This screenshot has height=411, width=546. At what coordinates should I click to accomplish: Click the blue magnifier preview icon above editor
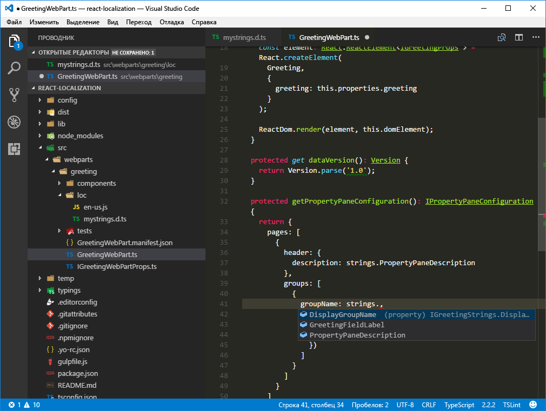coord(502,37)
